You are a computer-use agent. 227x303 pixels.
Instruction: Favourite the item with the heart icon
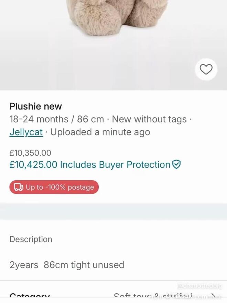[206, 69]
